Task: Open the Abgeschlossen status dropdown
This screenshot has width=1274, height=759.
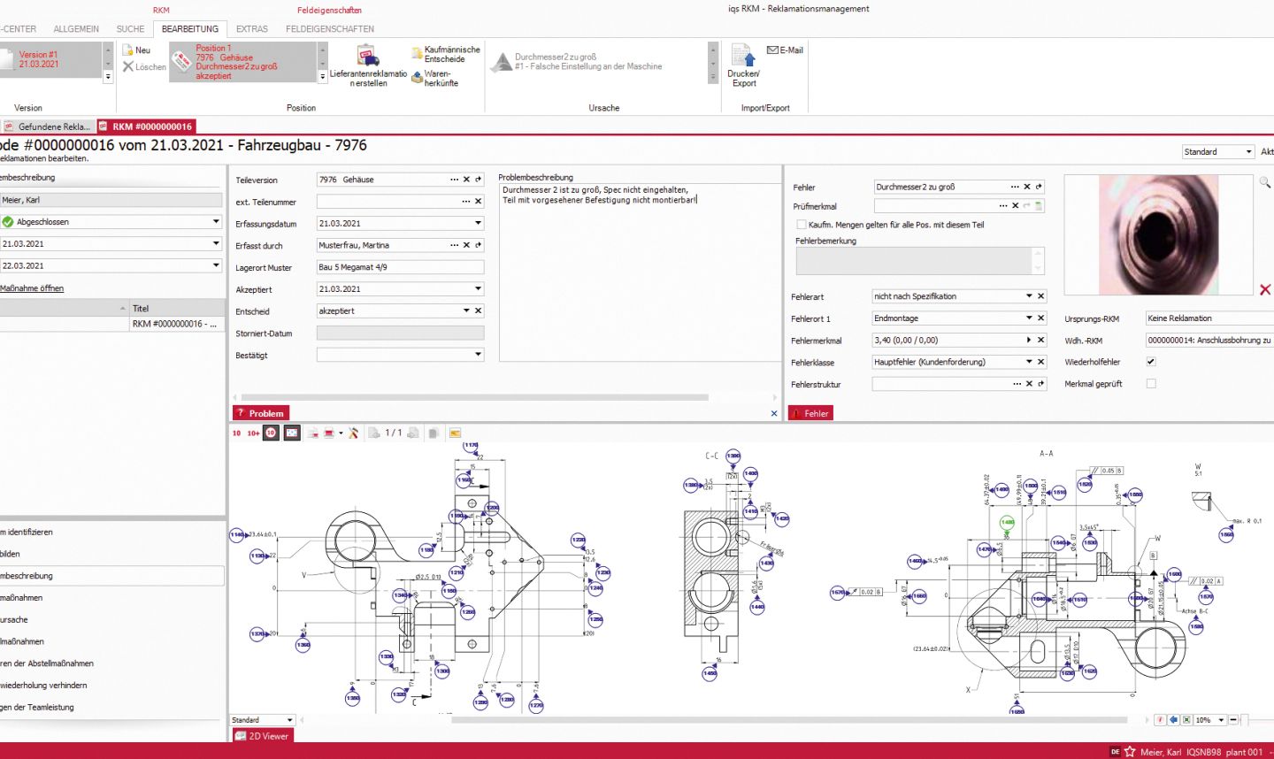Action: point(216,222)
